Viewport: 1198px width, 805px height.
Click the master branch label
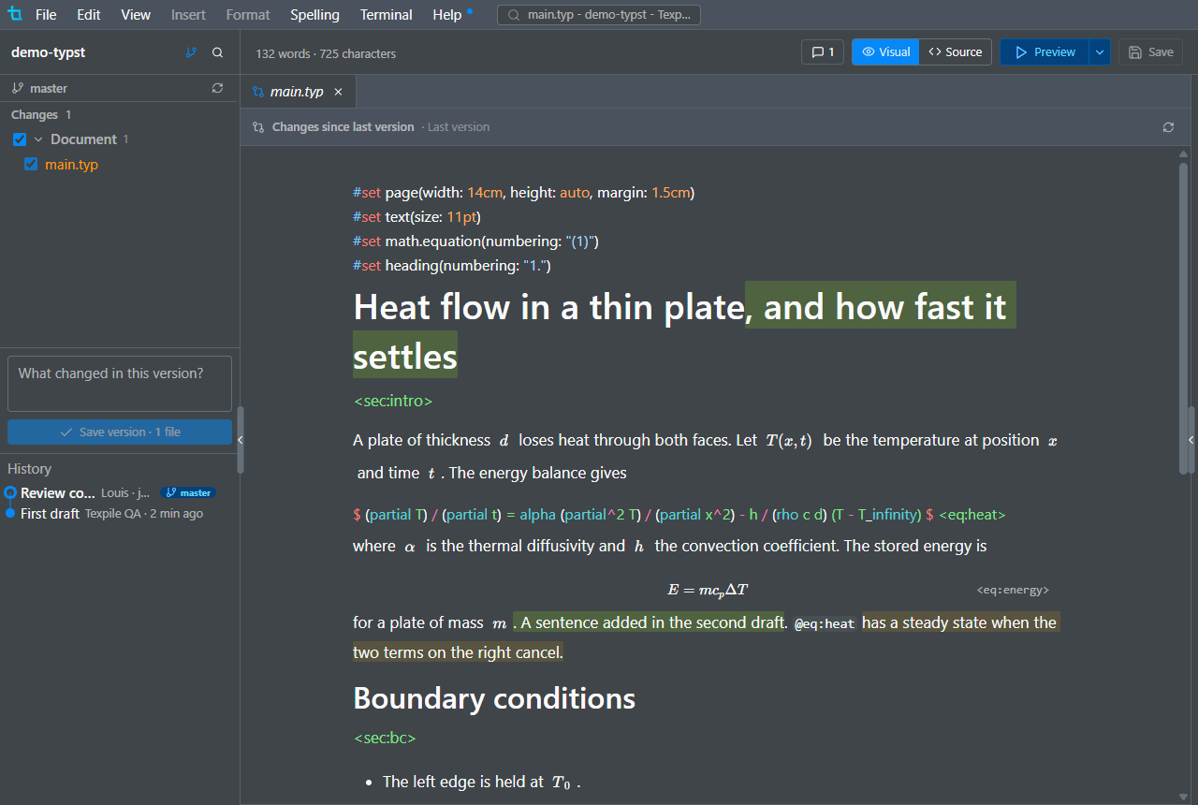pyautogui.click(x=49, y=88)
